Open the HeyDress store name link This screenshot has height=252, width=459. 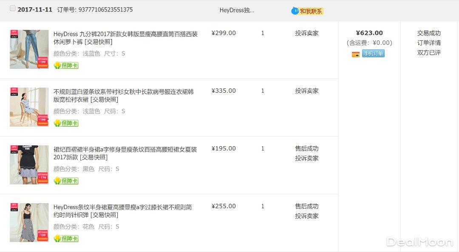(237, 10)
